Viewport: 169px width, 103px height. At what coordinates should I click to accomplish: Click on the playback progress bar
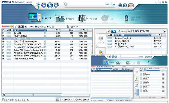click(x=90, y=7)
